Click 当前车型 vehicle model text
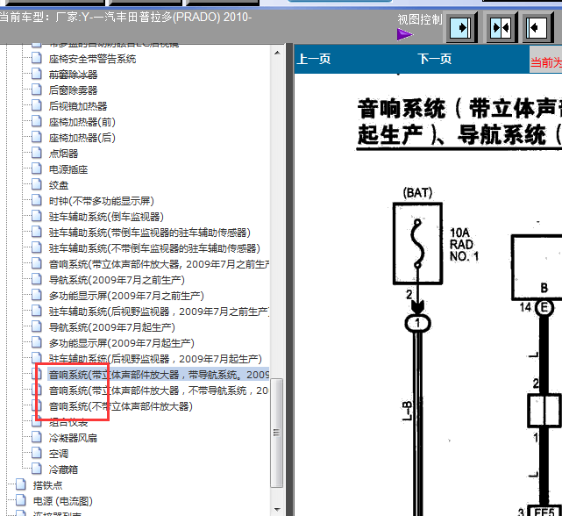The width and height of the screenshot is (562, 516). pos(125,18)
